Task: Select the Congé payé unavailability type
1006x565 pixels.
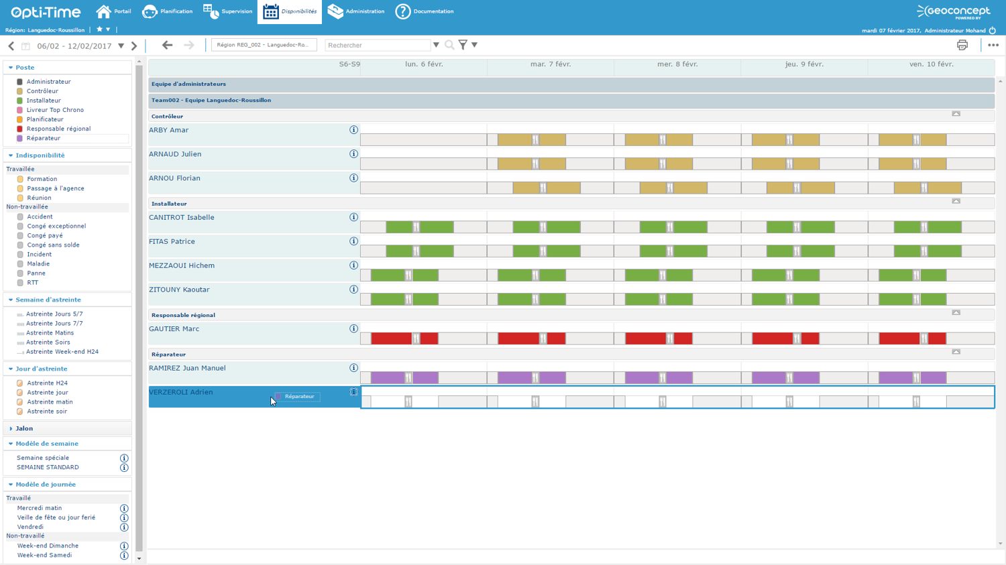Action: click(45, 236)
